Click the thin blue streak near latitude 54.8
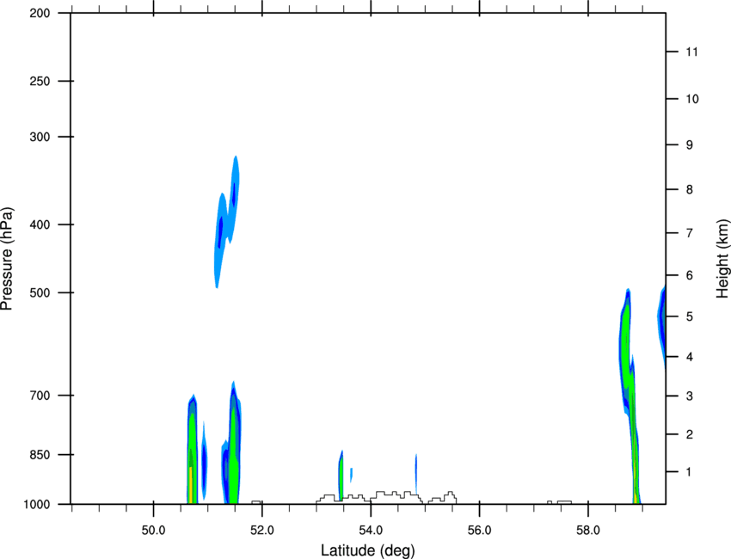The width and height of the screenshot is (731, 559). tap(416, 473)
